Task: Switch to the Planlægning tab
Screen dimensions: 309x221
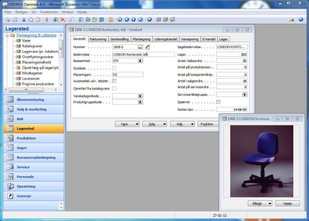Action: (x=142, y=39)
